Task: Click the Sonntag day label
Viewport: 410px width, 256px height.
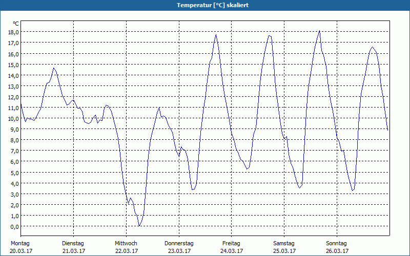Action: (337, 244)
